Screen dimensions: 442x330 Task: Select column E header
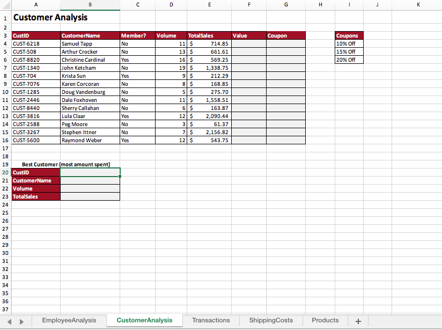pyautogui.click(x=209, y=5)
